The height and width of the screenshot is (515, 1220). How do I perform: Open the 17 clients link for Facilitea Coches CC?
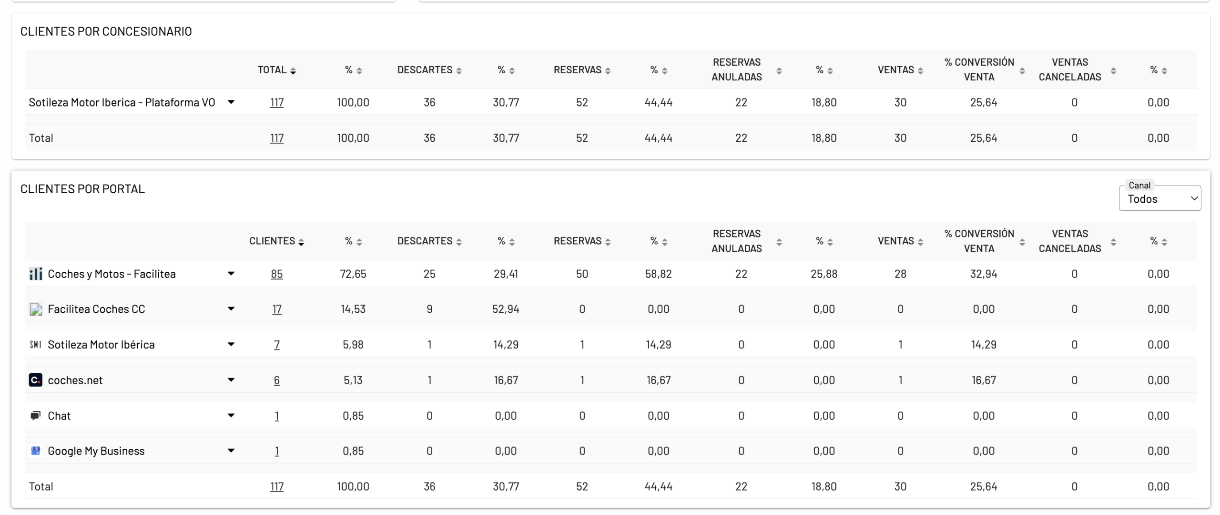click(x=277, y=309)
